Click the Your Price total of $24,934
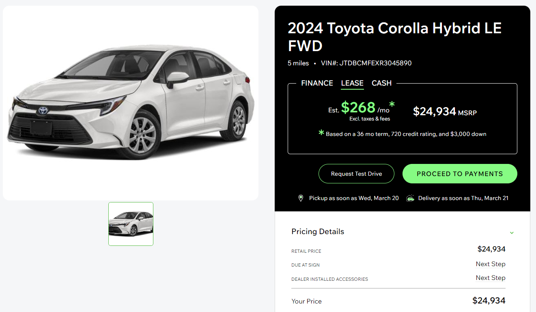 [x=489, y=301]
